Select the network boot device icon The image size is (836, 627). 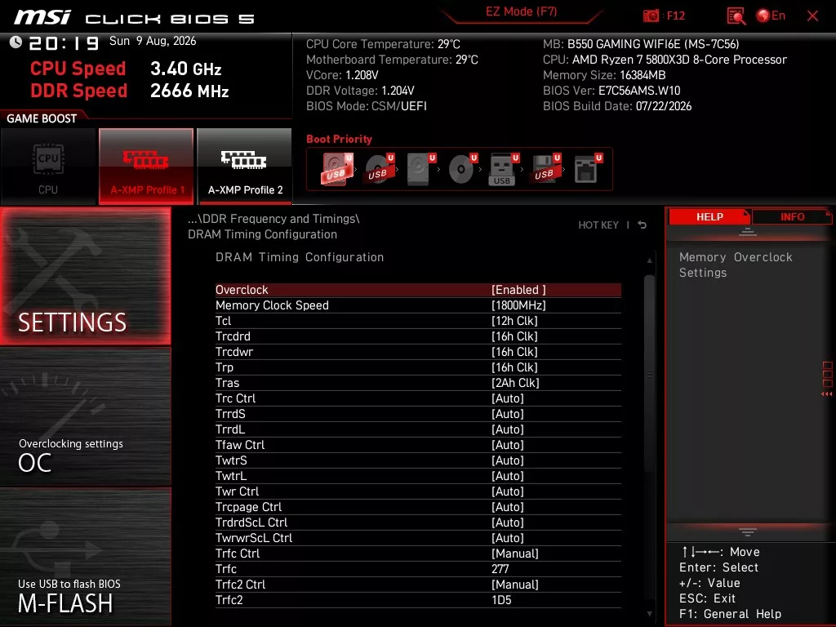coord(588,169)
